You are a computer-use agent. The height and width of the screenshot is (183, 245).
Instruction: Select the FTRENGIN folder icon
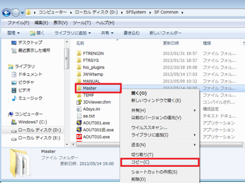tap(79, 53)
